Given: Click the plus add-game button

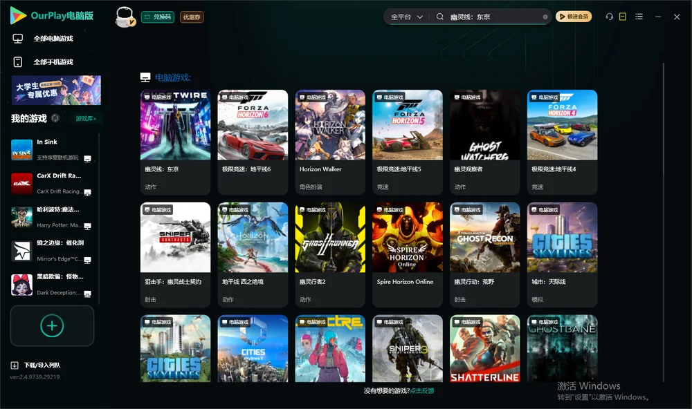Looking at the screenshot, I should pyautogui.click(x=52, y=325).
